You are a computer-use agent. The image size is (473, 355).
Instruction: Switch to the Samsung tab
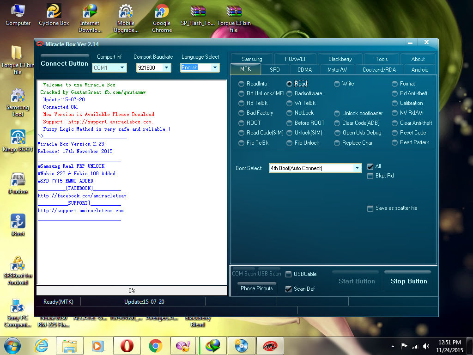(x=252, y=59)
